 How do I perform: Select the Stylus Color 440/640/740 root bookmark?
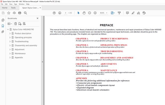pos(23,30)
